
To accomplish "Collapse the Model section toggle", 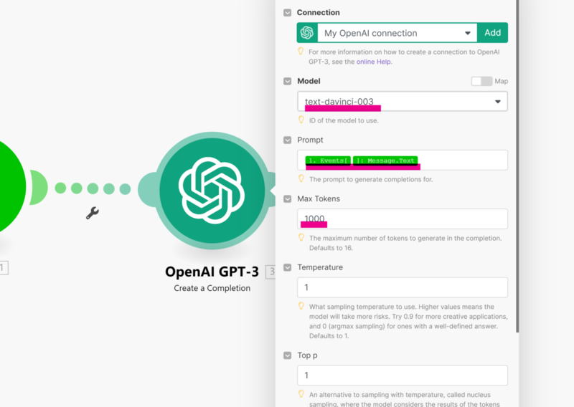I will click(x=288, y=81).
